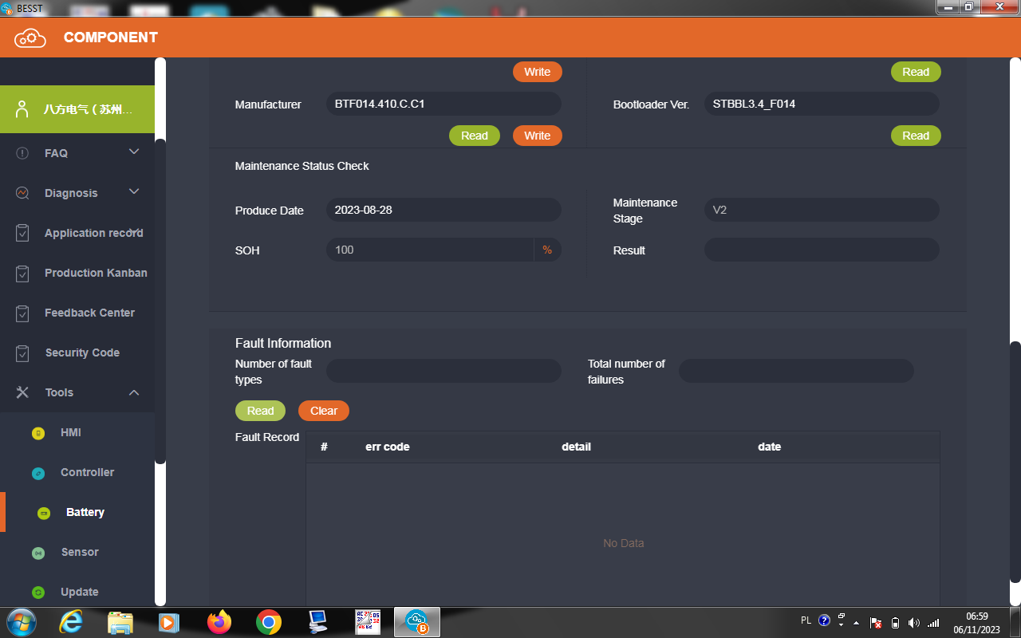Click the SOH value field
The height and width of the screenshot is (638, 1021).
[430, 250]
